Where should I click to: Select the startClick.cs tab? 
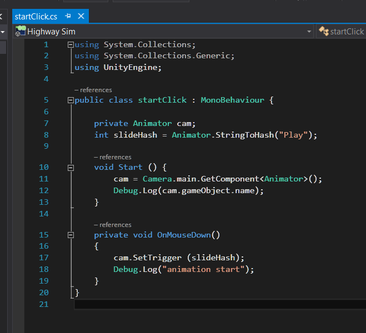tap(36, 17)
